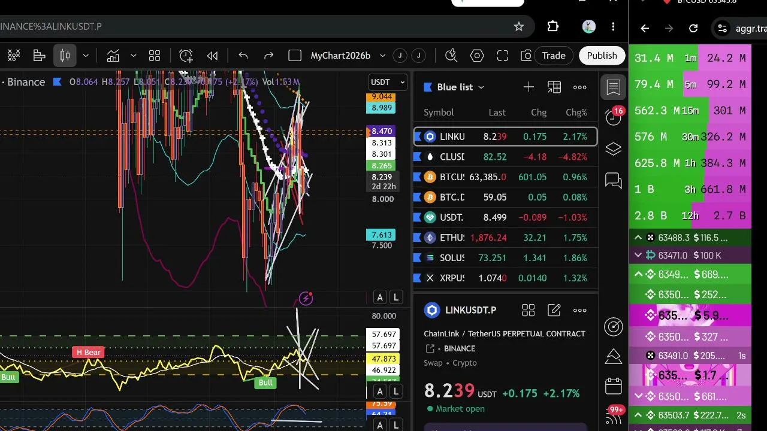Image resolution: width=767 pixels, height=431 pixels.
Task: Open the Watchlist and details sidebar icon
Action: pos(614,87)
